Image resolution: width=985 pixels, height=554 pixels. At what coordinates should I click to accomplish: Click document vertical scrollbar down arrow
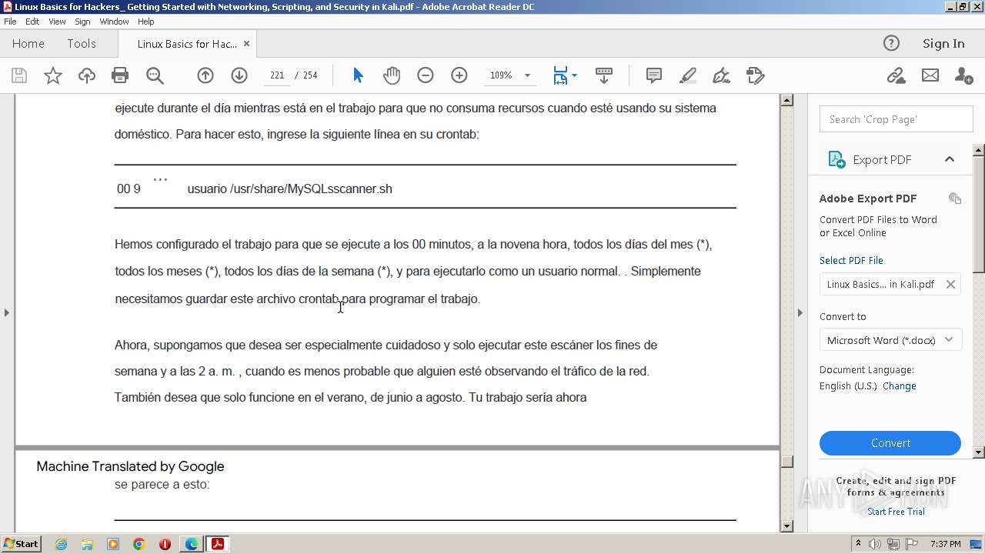(786, 526)
